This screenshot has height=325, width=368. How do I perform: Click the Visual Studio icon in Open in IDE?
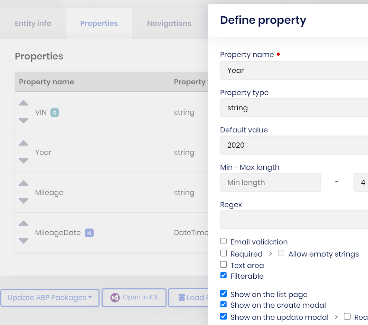point(115,298)
